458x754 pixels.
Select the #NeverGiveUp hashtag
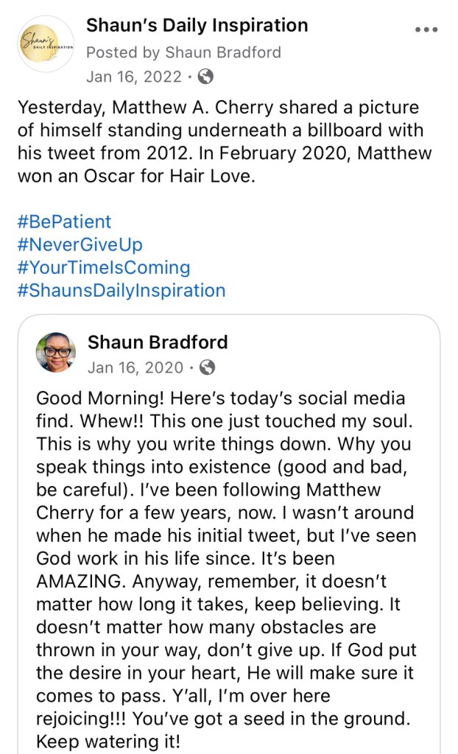(80, 244)
